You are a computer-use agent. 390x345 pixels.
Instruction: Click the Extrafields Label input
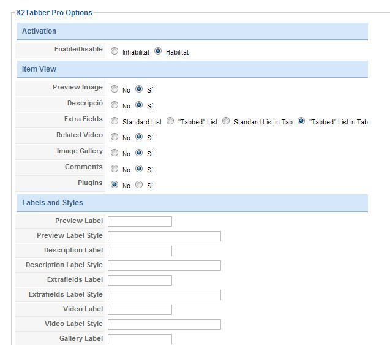click(x=140, y=280)
